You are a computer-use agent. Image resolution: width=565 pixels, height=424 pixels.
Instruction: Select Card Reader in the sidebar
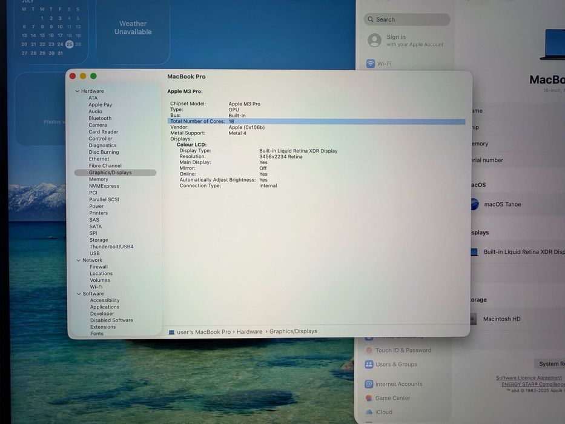[103, 132]
